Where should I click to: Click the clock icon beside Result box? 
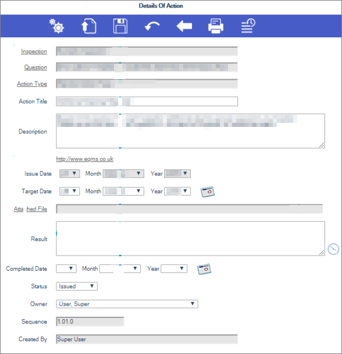coord(333,249)
